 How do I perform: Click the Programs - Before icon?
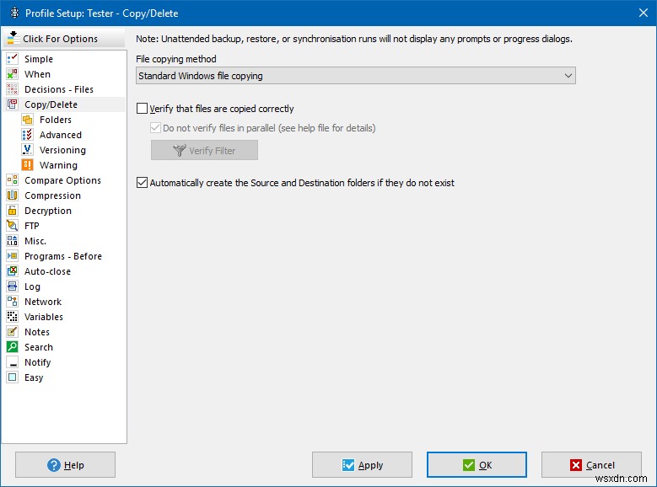pos(13,256)
